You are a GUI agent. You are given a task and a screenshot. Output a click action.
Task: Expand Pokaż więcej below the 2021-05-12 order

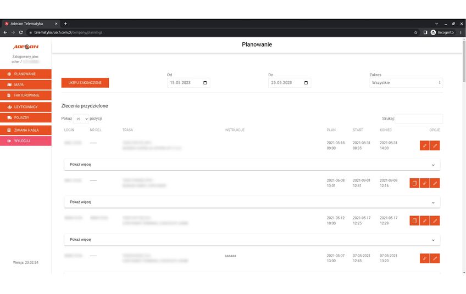coord(252,240)
